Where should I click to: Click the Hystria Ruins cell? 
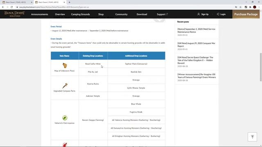click(93, 84)
